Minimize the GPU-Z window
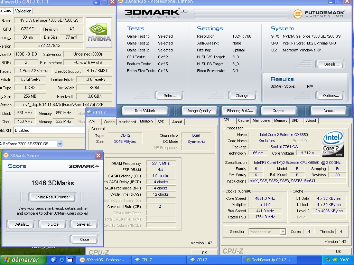Image resolution: width=354 pixels, height=265 pixels. (x=96, y=2)
